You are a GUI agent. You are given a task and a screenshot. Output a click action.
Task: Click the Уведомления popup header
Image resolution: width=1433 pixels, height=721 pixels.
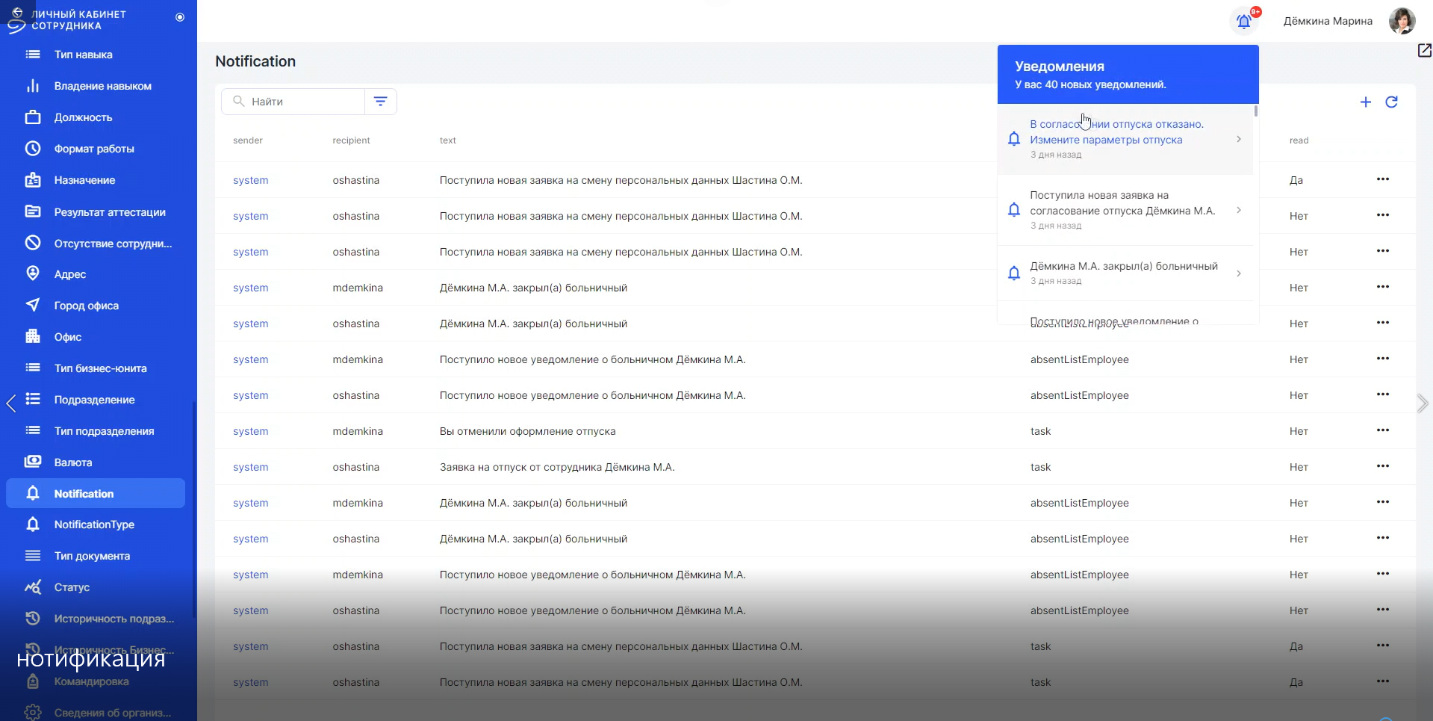1128,74
